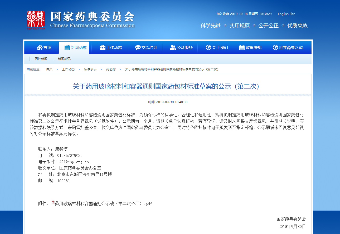Open 标准公示 breadcrumb link

[x=90, y=69]
